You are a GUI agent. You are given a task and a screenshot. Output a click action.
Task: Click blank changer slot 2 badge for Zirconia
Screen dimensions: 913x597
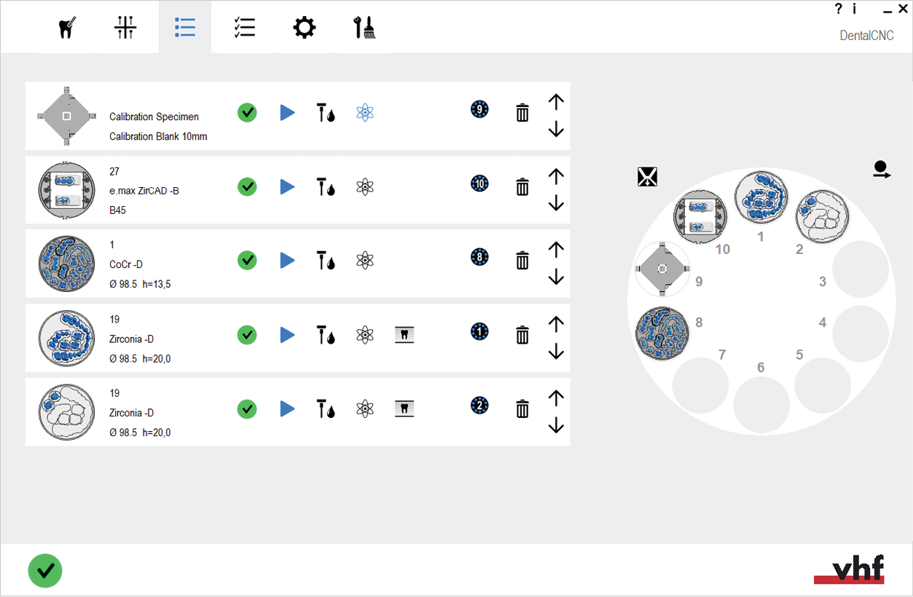(x=479, y=406)
